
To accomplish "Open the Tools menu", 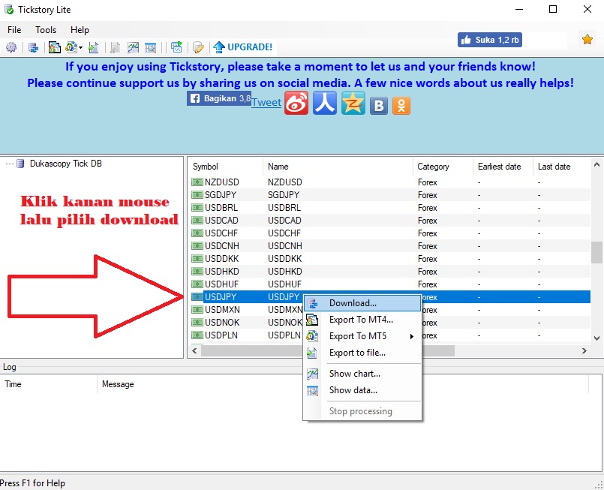I will pyautogui.click(x=46, y=30).
